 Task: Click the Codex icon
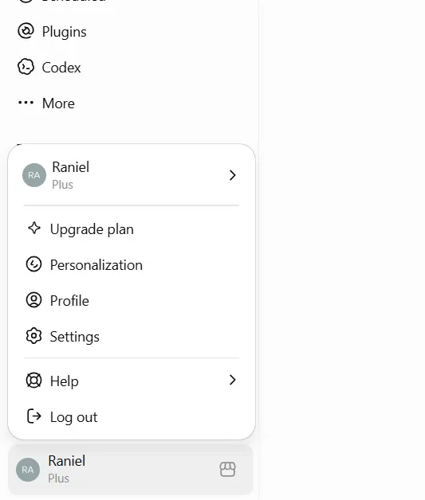coord(26,67)
